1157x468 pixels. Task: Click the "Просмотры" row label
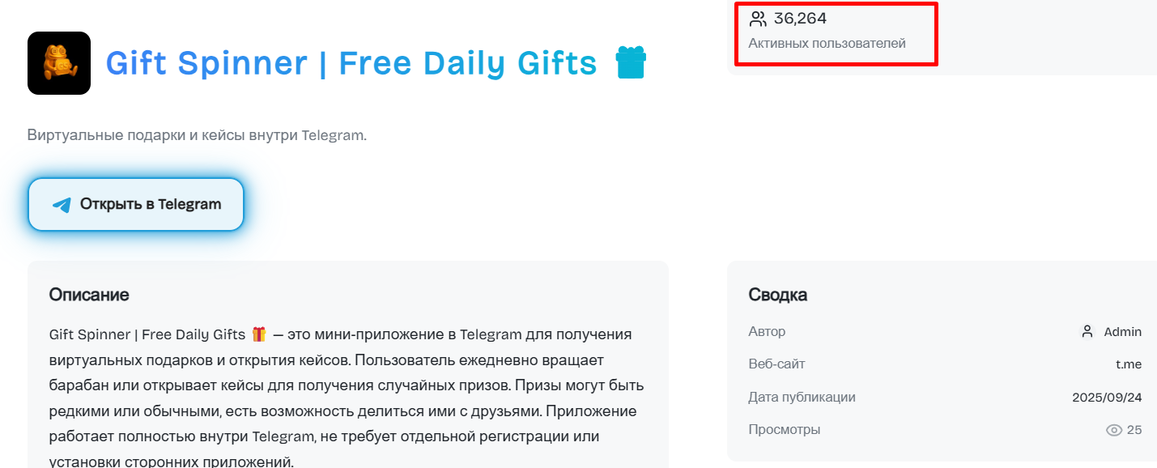coord(784,430)
